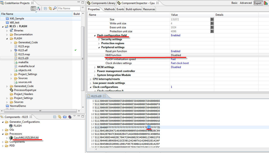Toggle Reset pin function Enabled value

pyautogui.click(x=176, y=51)
